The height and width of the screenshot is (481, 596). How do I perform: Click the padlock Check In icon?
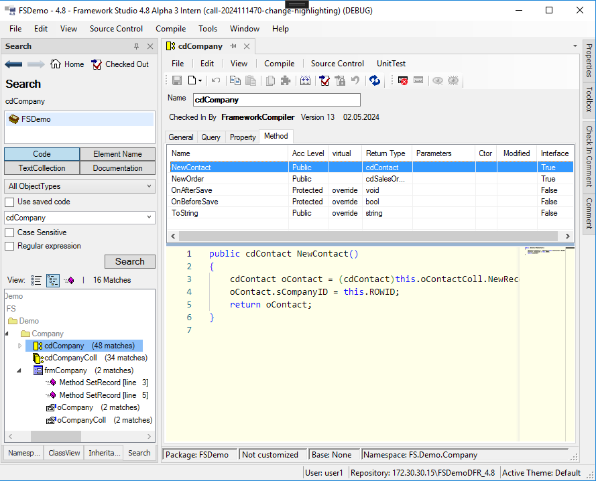point(340,80)
